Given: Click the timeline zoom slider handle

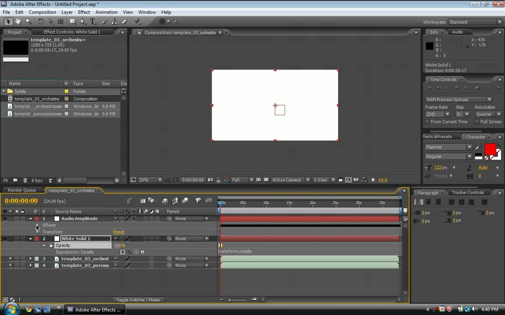Looking at the screenshot, I should tap(229, 300).
